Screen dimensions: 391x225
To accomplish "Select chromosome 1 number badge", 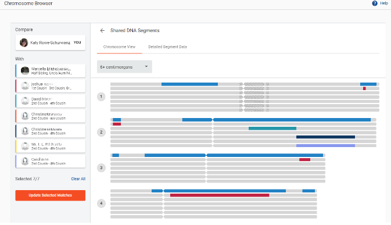I will coord(101,97).
